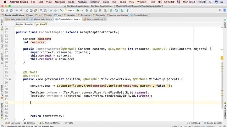Open the VCS menu
Image resolution: width=227 pixels, height=127 pixels.
(x=132, y=2)
